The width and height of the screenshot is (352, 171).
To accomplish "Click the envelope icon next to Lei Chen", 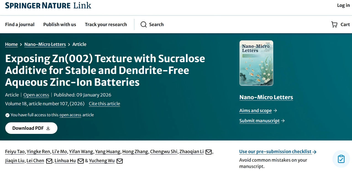I will pyautogui.click(x=49, y=161).
